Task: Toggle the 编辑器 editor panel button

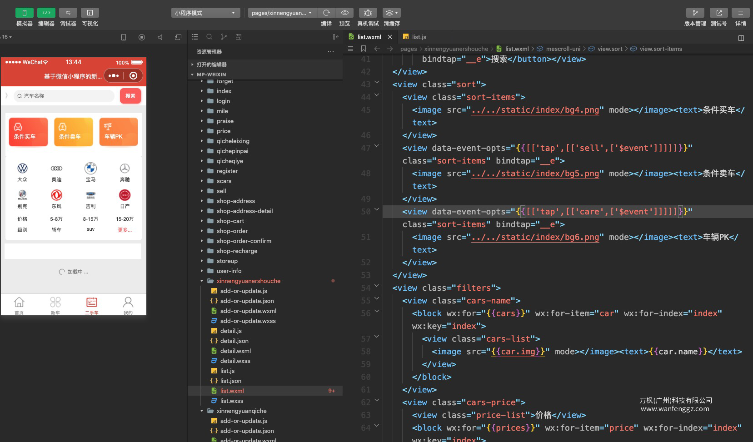Action: [46, 13]
